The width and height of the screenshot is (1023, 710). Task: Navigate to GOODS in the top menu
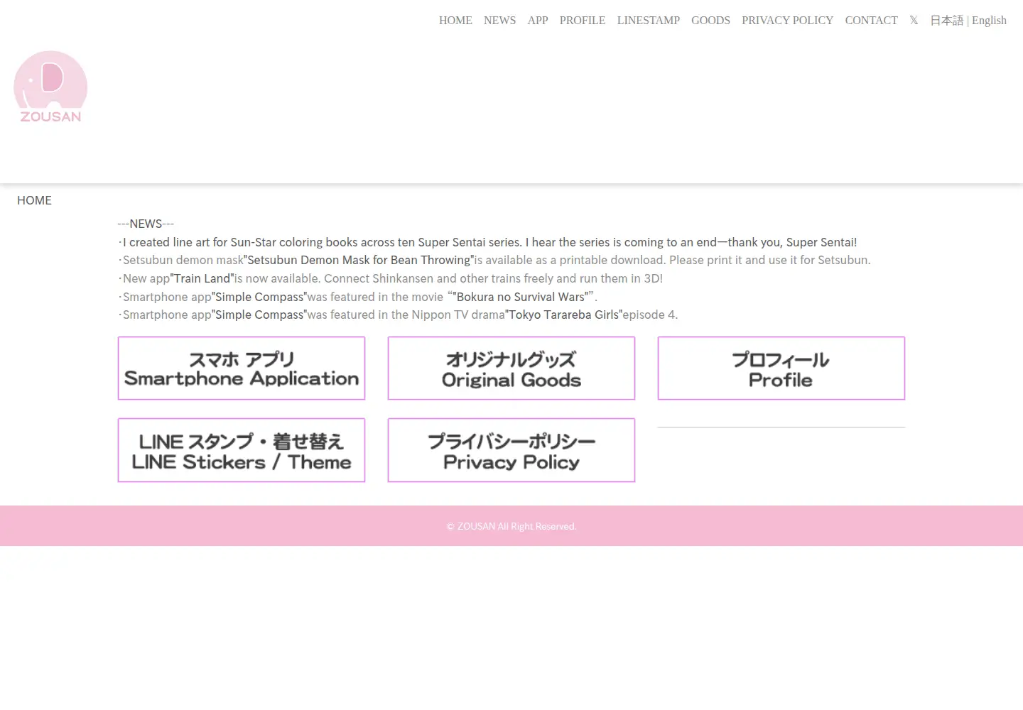[x=710, y=21]
